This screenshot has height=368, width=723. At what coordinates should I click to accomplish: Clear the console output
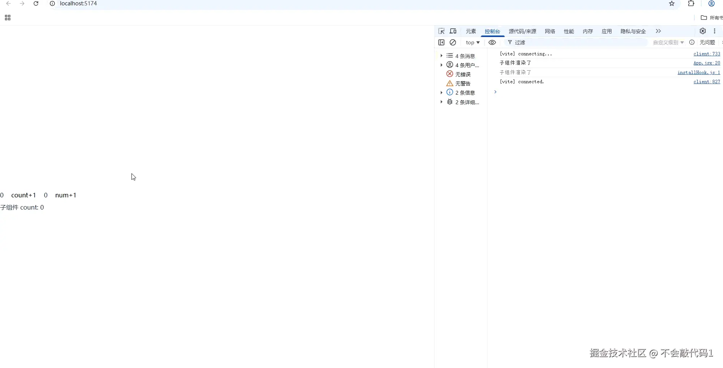(453, 42)
